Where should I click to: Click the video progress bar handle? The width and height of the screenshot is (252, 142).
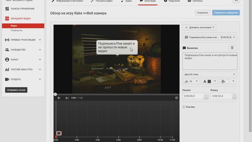click(55, 94)
